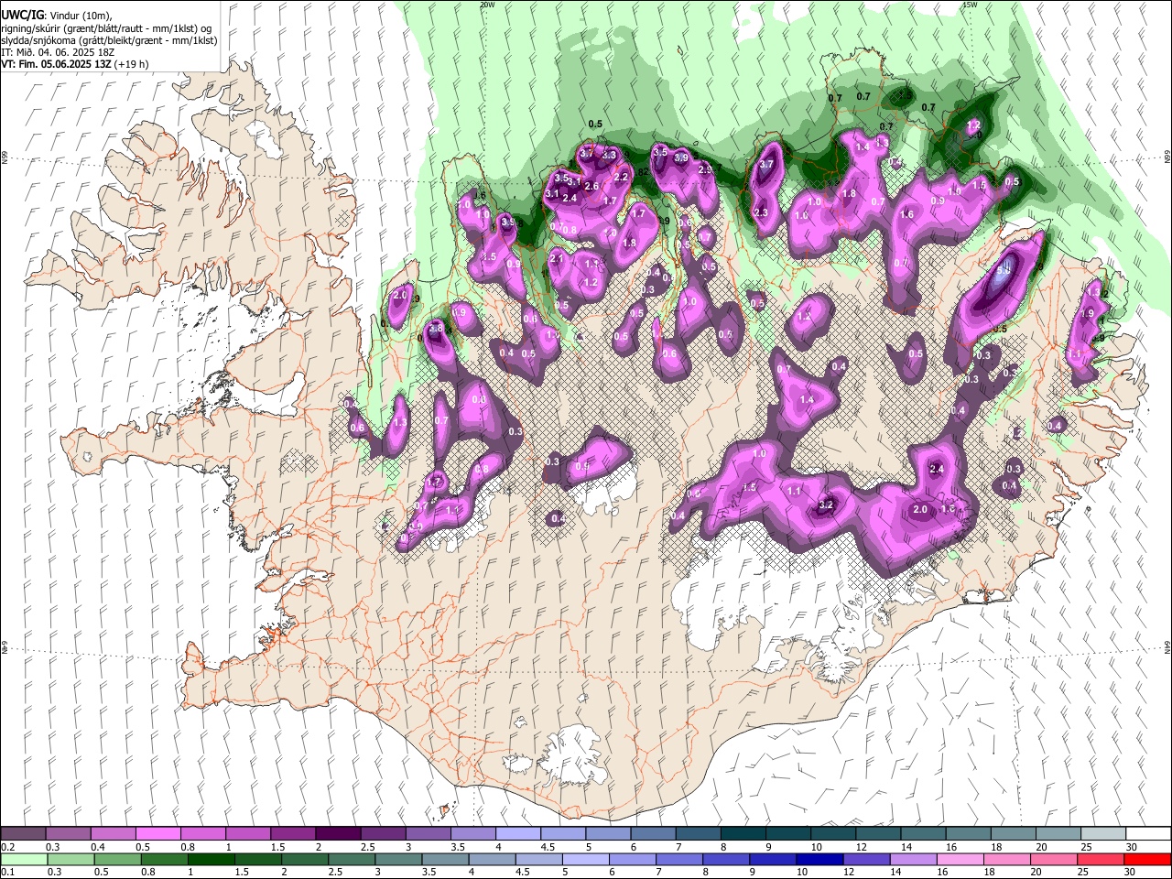Click the '15W' longitude label at top
Viewport: 1172px width, 879px height.
point(970,5)
